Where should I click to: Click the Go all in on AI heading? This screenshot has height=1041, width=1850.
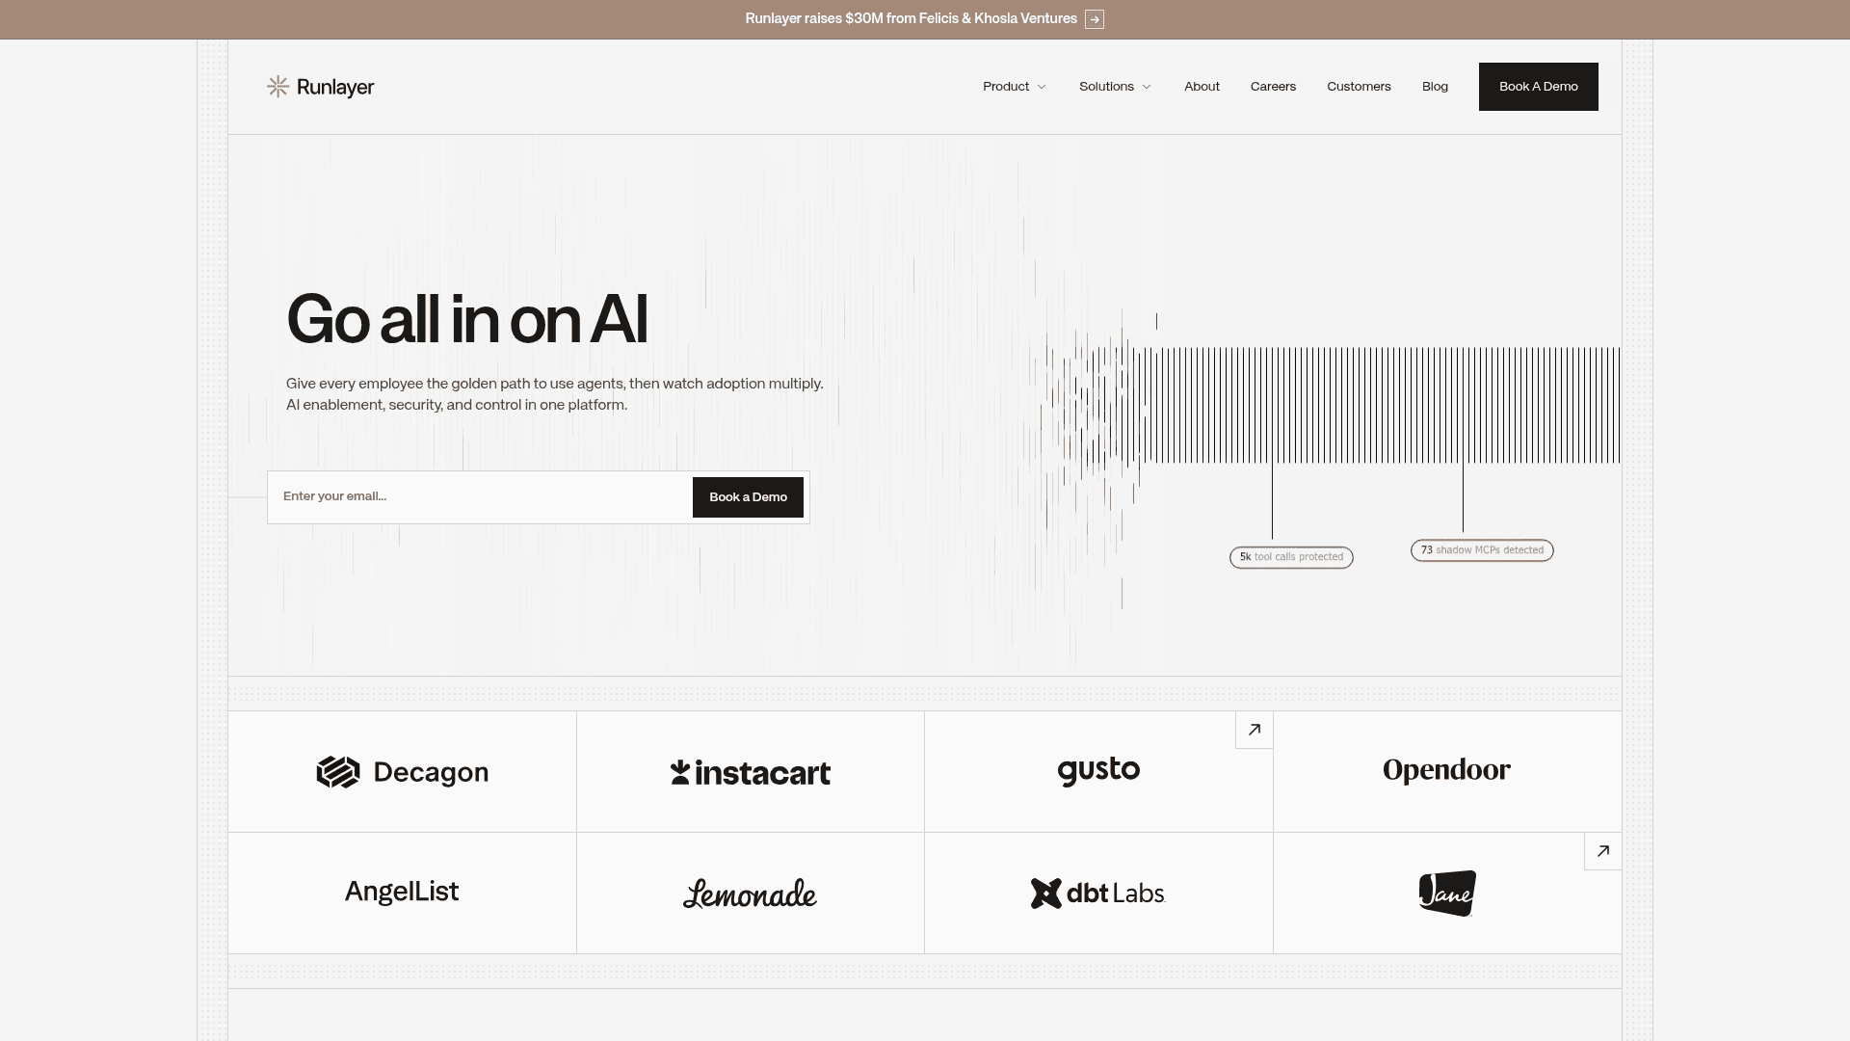(467, 320)
